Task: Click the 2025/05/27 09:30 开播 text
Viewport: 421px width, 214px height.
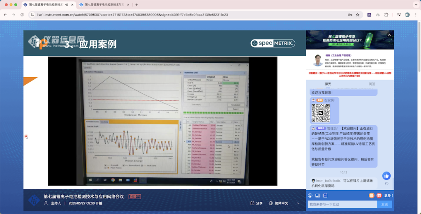Action: [x=85, y=203]
